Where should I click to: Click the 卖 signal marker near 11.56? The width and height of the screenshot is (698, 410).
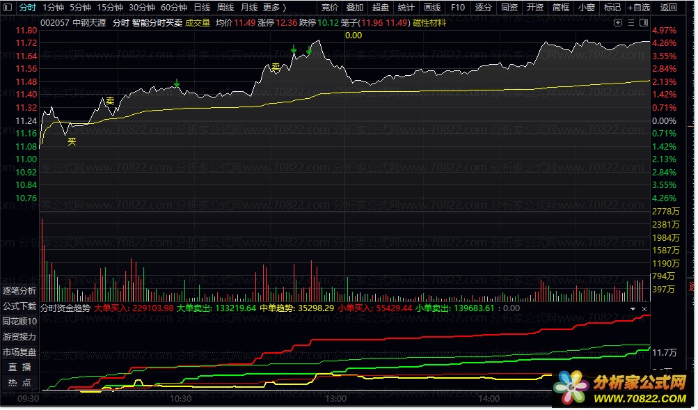pyautogui.click(x=276, y=68)
